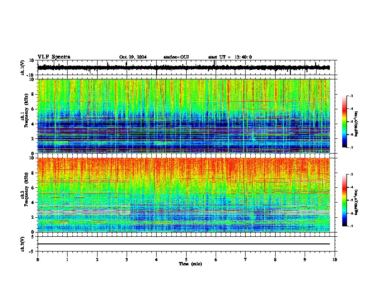Click the ch.1 waveform -10 volt tick label

tap(31, 75)
